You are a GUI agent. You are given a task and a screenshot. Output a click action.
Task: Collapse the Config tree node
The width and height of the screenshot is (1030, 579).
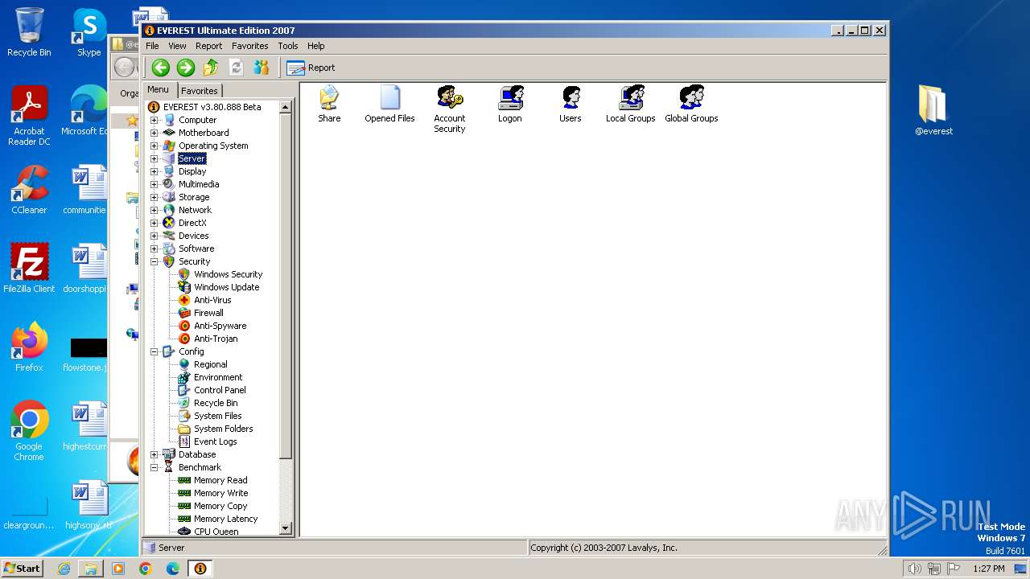tap(154, 351)
